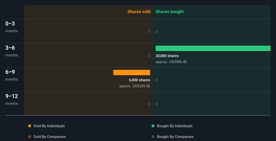
Task: Click the Sold By Companies legend label
Action: pyautogui.click(x=50, y=137)
